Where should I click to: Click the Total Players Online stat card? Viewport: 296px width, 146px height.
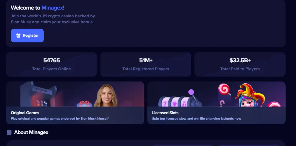pyautogui.click(x=51, y=64)
